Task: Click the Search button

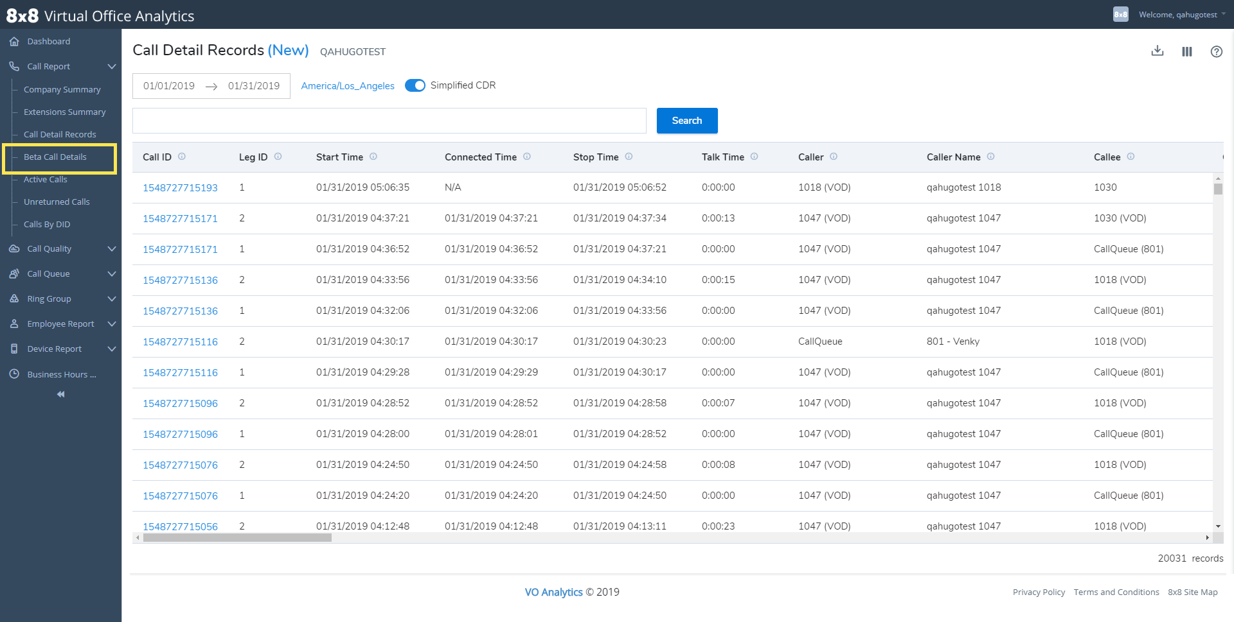Action: pos(686,120)
